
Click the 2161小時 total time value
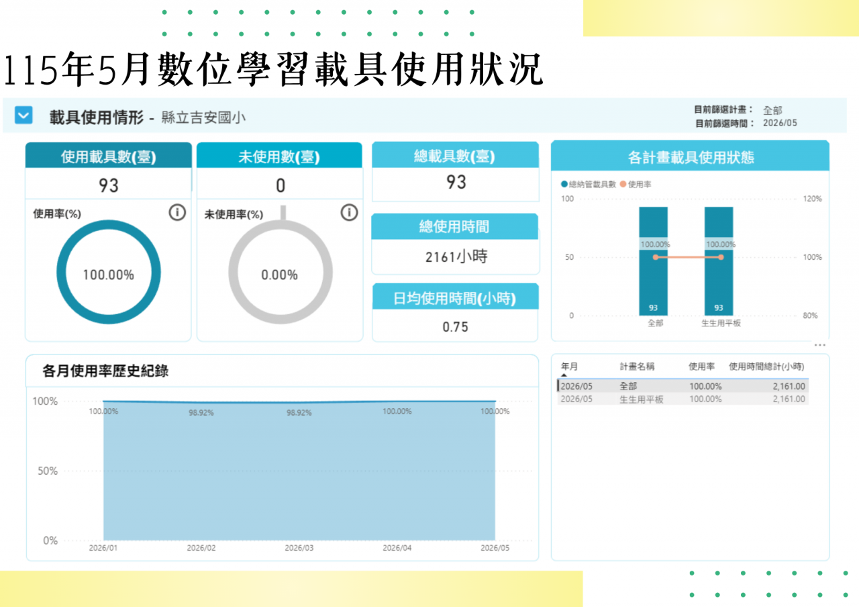point(456,256)
